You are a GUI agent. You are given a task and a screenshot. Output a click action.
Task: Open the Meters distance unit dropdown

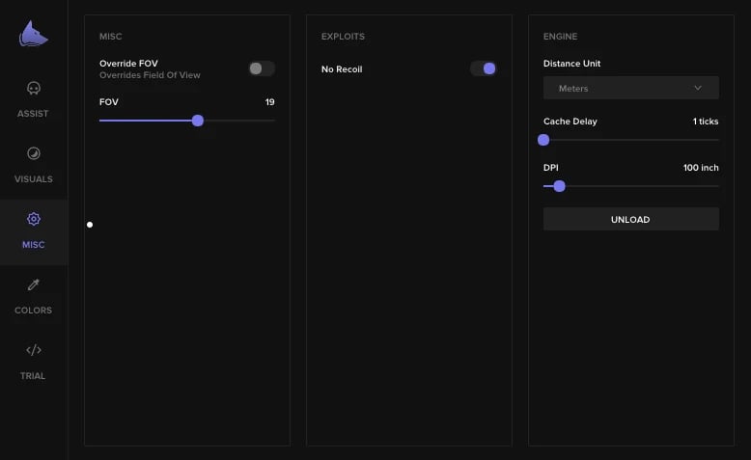coord(630,88)
